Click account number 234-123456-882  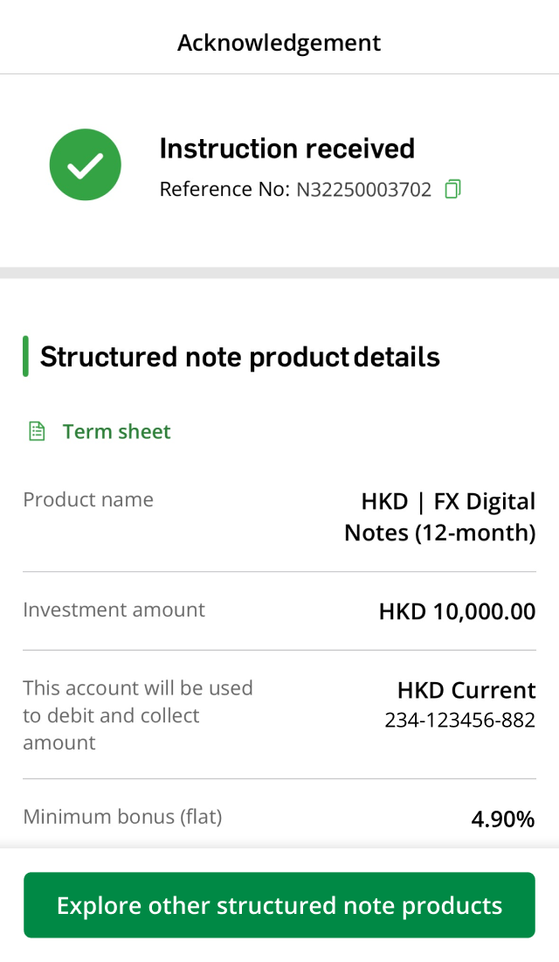(x=459, y=720)
